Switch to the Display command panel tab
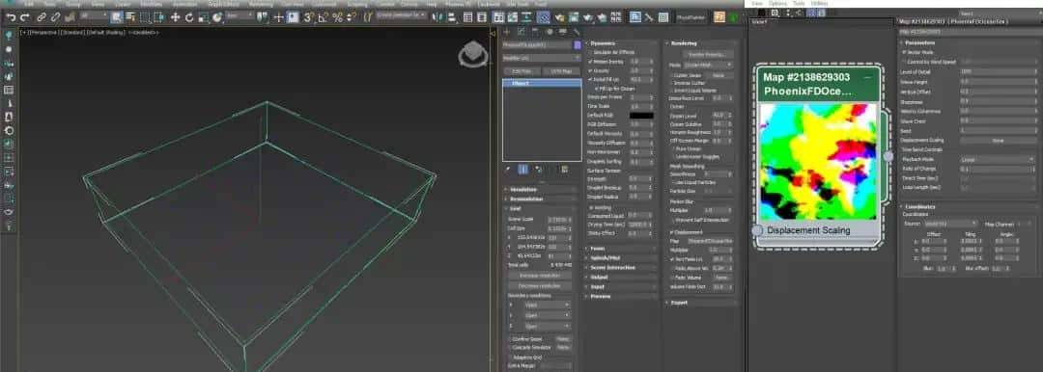1043x372 pixels. pos(563,31)
